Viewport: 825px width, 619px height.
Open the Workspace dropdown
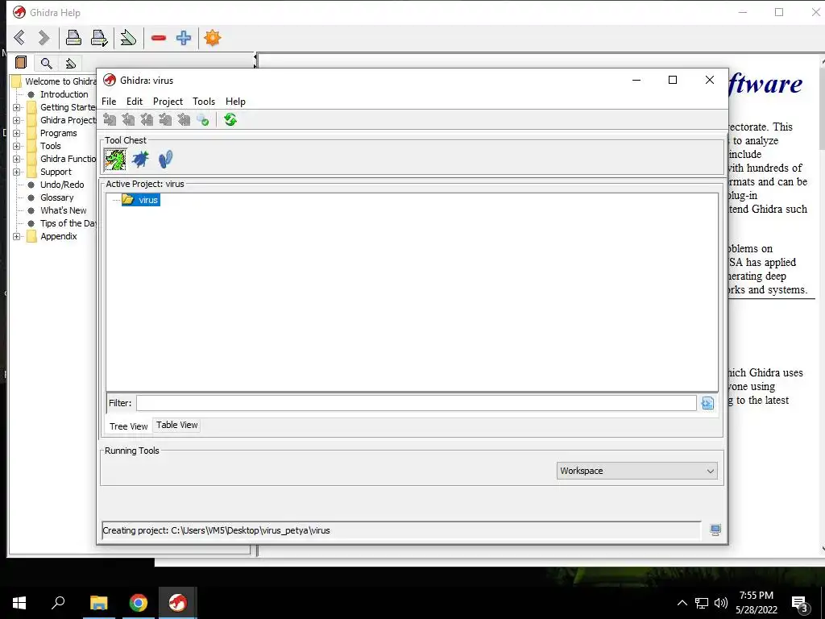pyautogui.click(x=637, y=471)
